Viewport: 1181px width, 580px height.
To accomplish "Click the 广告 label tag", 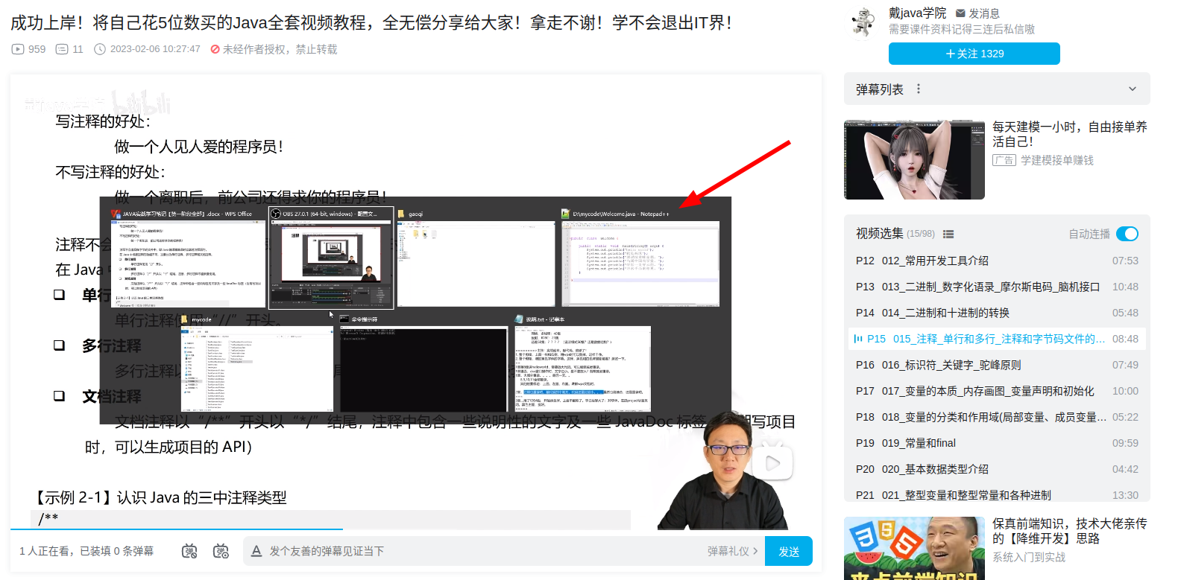I will pyautogui.click(x=1004, y=160).
